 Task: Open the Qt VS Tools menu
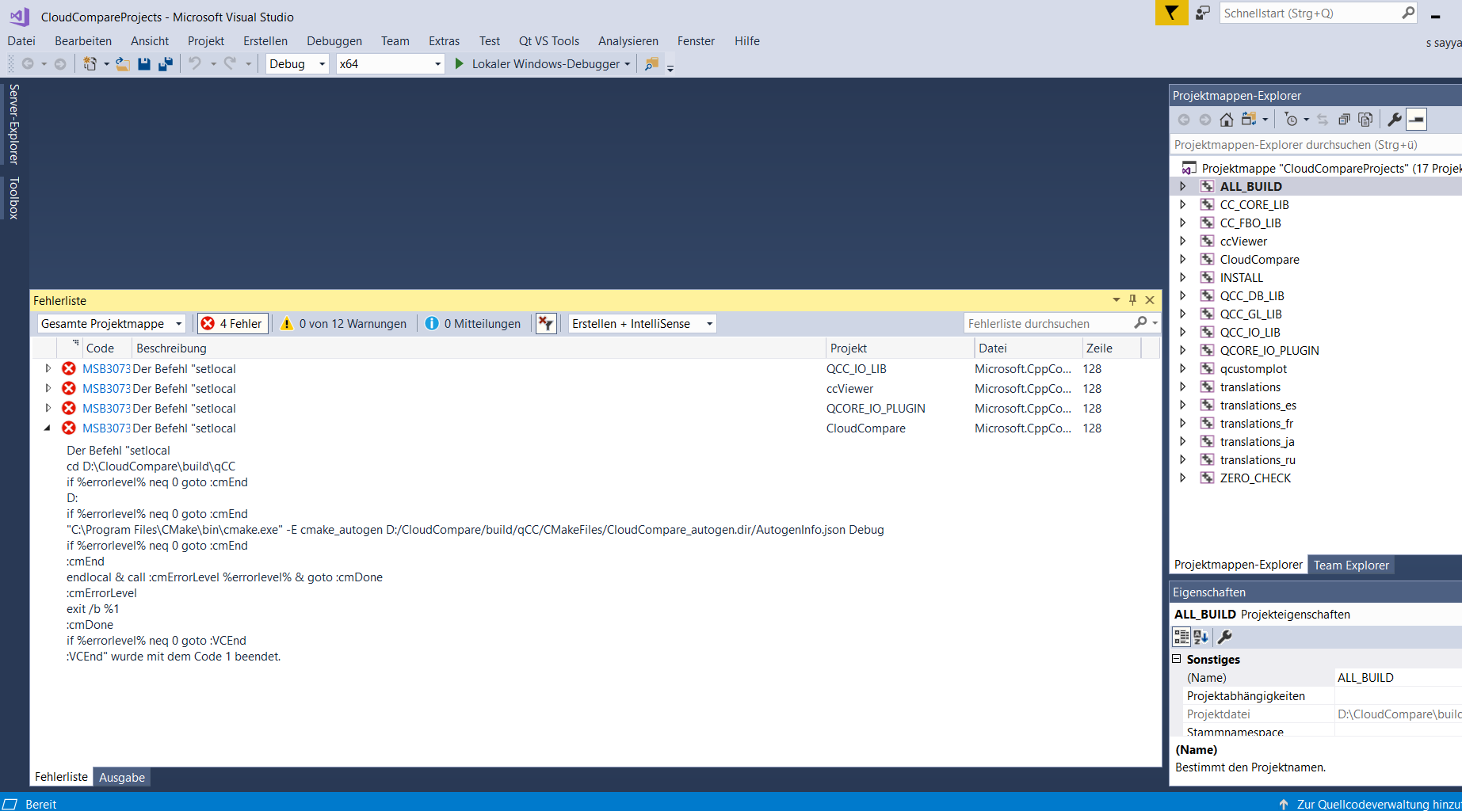coord(549,41)
